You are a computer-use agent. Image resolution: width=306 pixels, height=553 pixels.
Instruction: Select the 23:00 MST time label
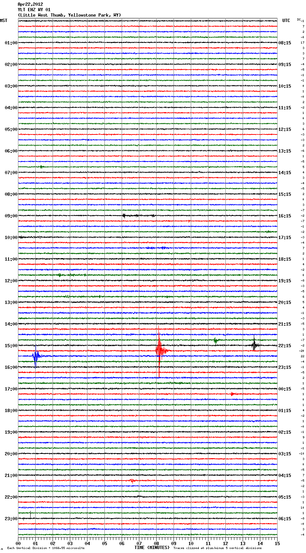coord(11,519)
